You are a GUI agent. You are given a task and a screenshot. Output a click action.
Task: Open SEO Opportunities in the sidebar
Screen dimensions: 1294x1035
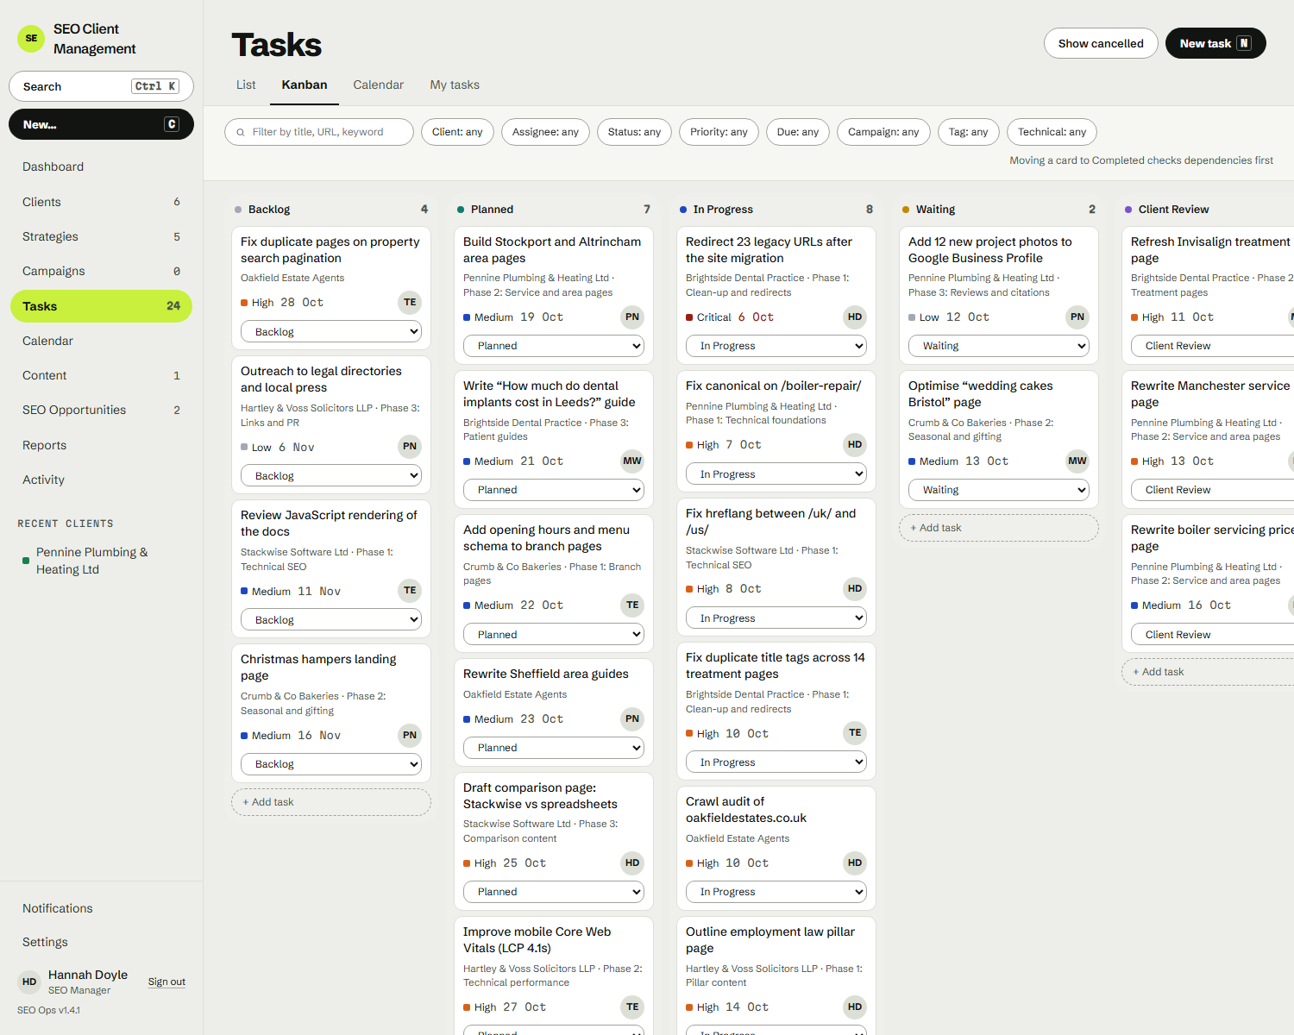101,411
